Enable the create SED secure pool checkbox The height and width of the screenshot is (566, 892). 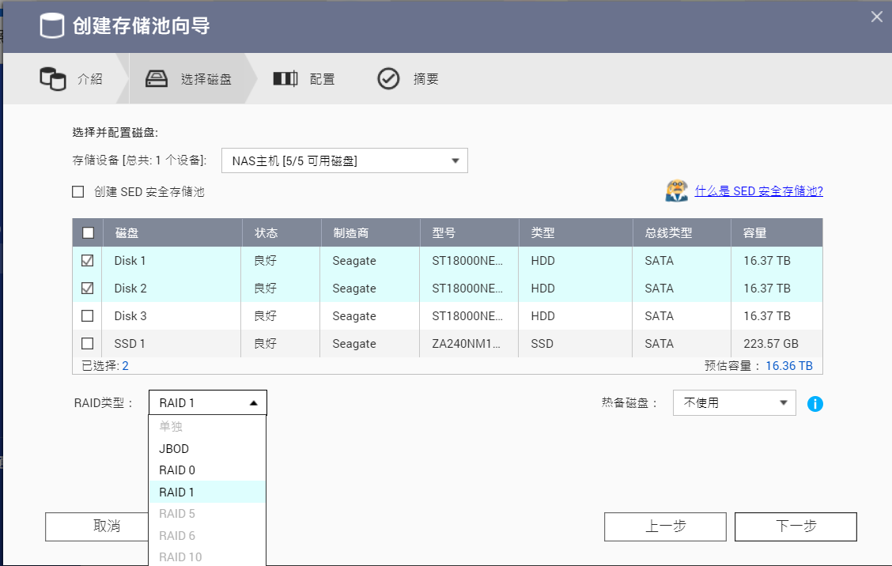(78, 191)
